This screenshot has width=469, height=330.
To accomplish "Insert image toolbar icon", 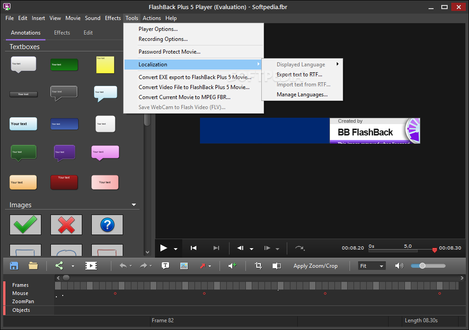I will tap(184, 265).
